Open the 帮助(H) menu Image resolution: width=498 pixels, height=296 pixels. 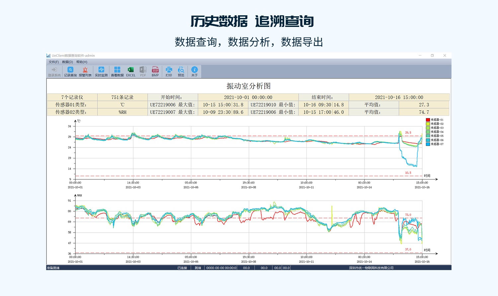click(x=82, y=61)
